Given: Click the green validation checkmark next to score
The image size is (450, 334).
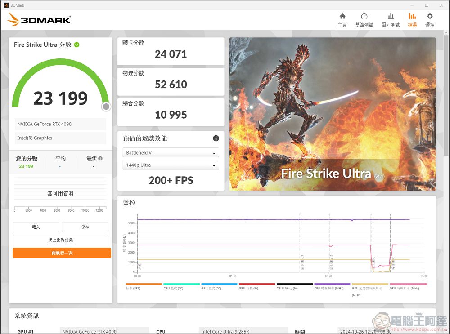Looking at the screenshot, I should 76,45.
